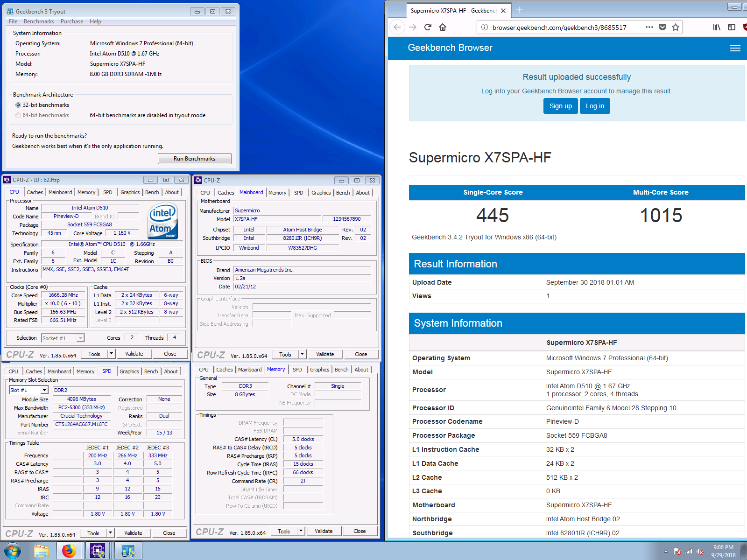Show site information icon in address bar
The width and height of the screenshot is (747, 560).
click(x=485, y=27)
